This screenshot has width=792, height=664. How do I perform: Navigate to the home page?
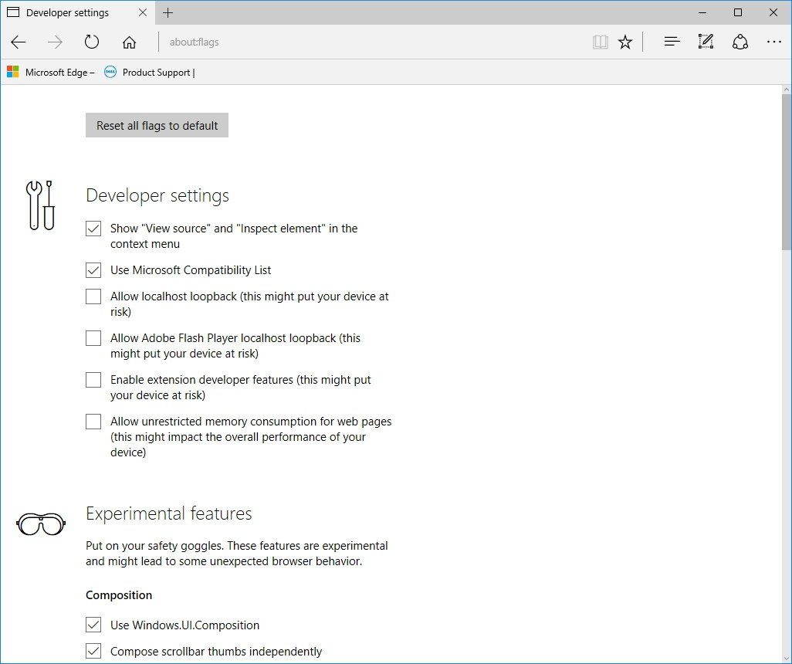[x=129, y=42]
